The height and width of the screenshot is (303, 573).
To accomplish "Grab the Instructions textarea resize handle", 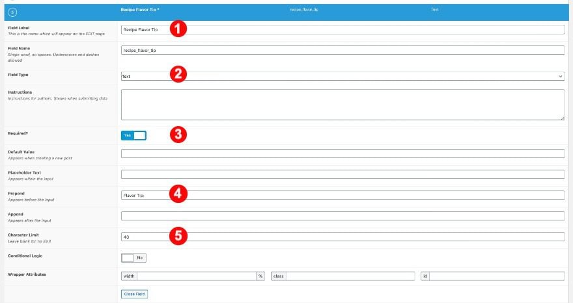I will coord(563,118).
